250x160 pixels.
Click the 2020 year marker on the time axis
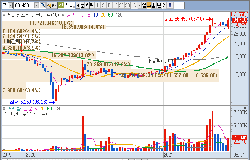point(30,155)
